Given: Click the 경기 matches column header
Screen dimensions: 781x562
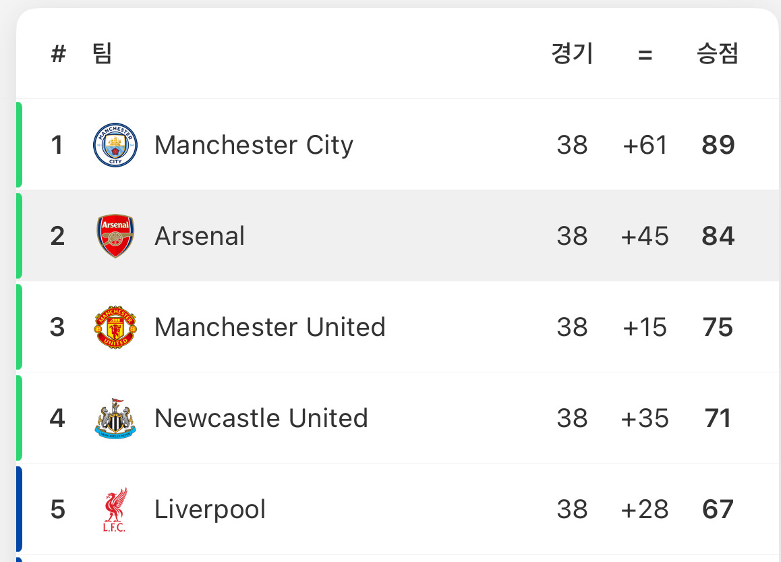Looking at the screenshot, I should click(x=573, y=53).
